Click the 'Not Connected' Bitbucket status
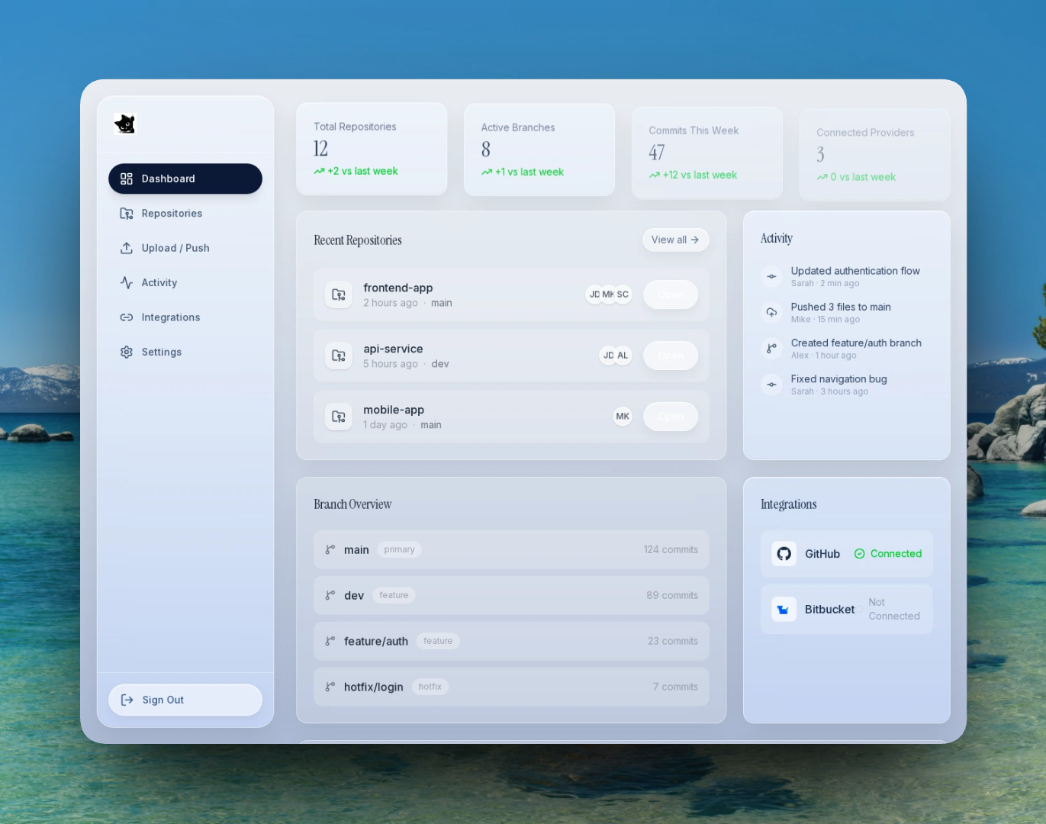 [x=894, y=609]
